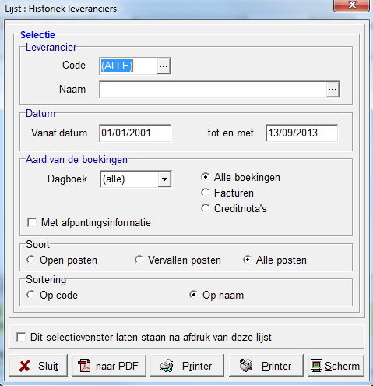Open Code lookup ellipsis button
The width and height of the screenshot is (373, 386).
(x=164, y=66)
